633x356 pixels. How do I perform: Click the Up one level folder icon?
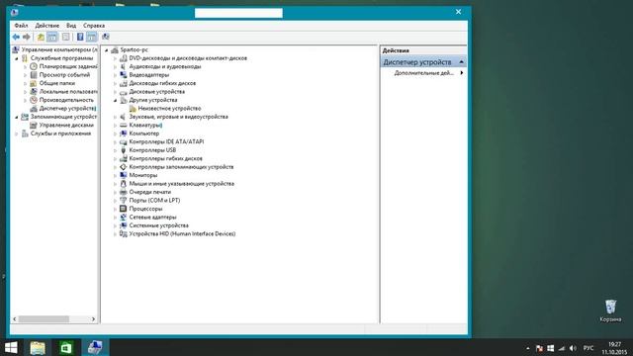pyautogui.click(x=41, y=38)
